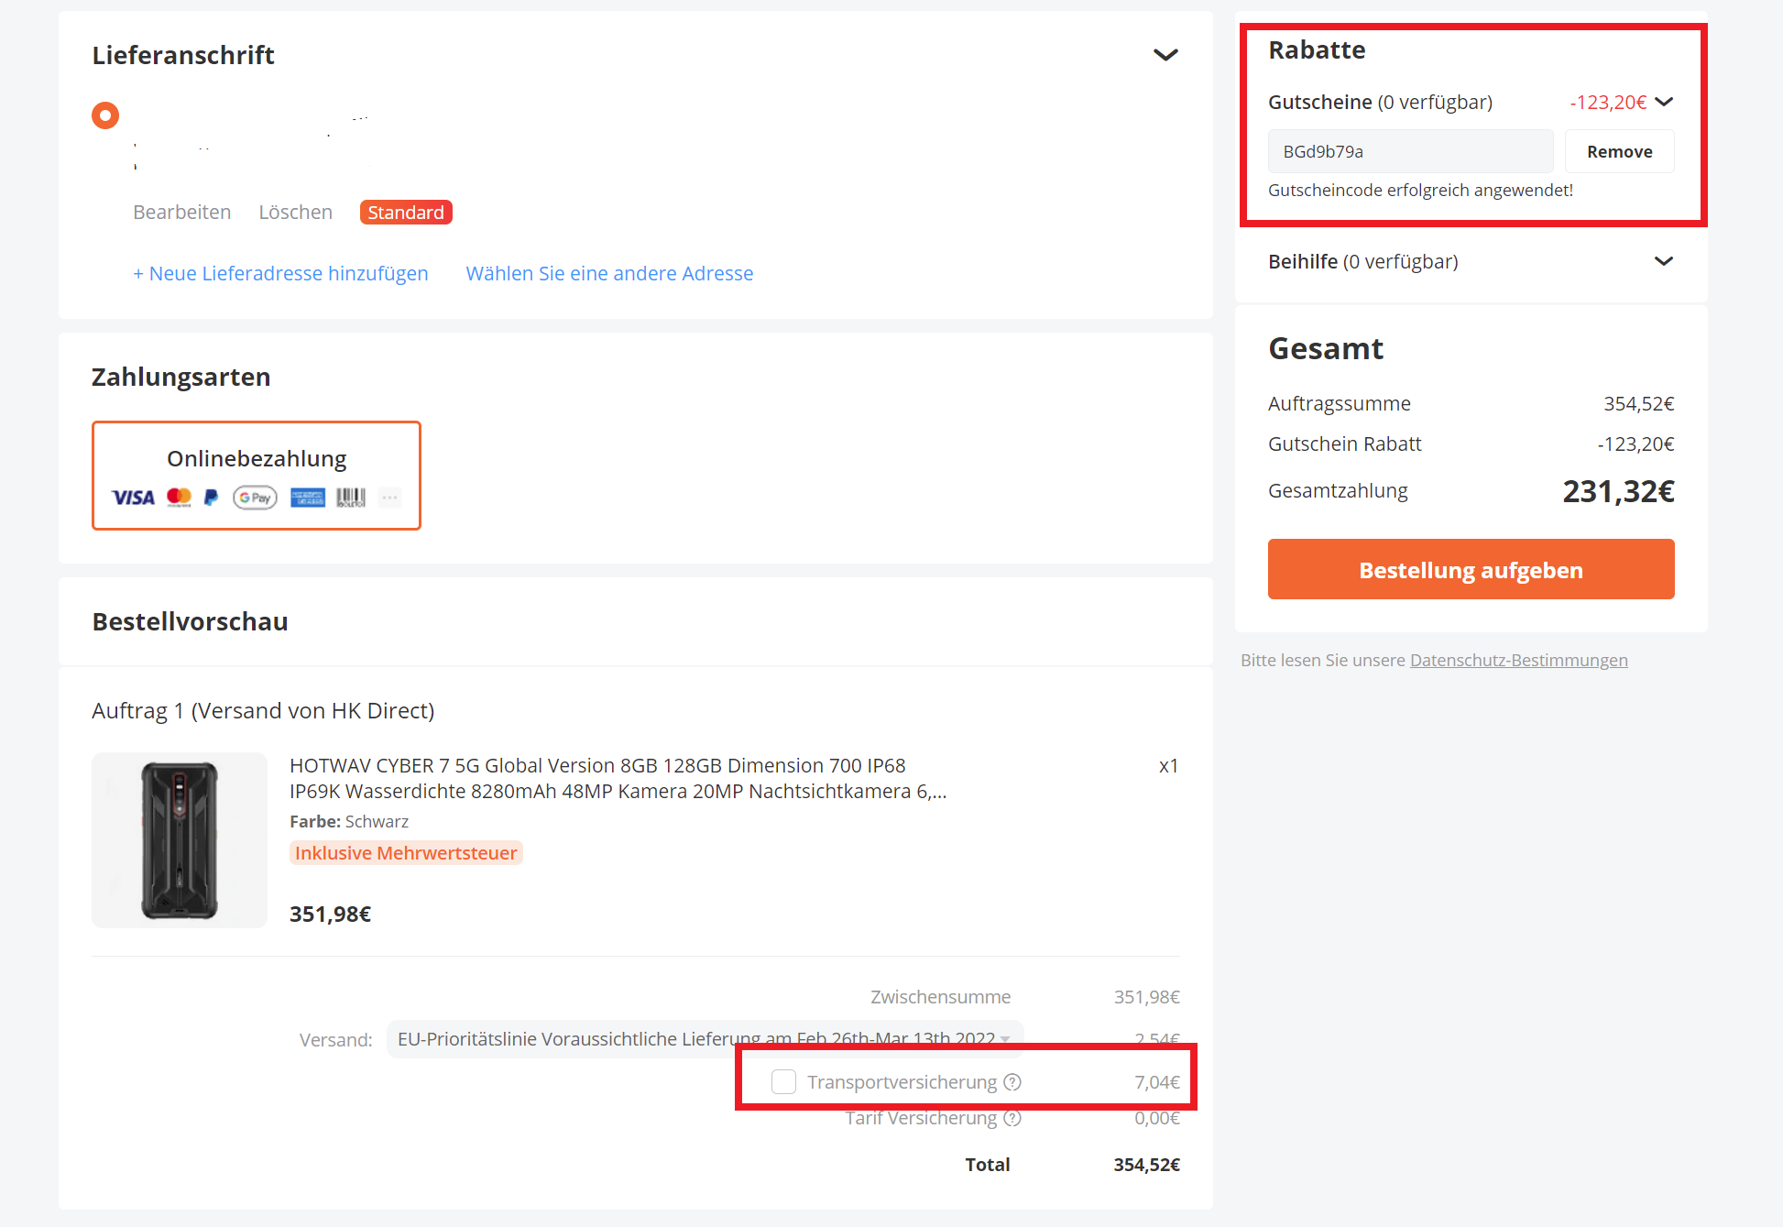Click the Mastercard payment icon

pos(179,497)
